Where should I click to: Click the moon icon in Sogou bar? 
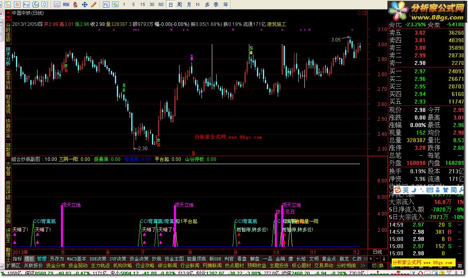(x=414, y=190)
